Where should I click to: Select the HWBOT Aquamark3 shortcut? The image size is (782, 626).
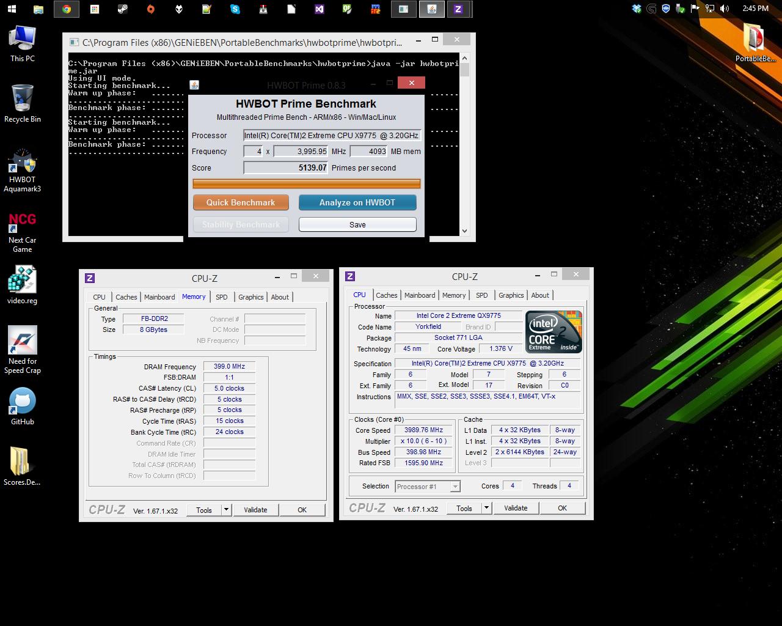click(x=23, y=171)
